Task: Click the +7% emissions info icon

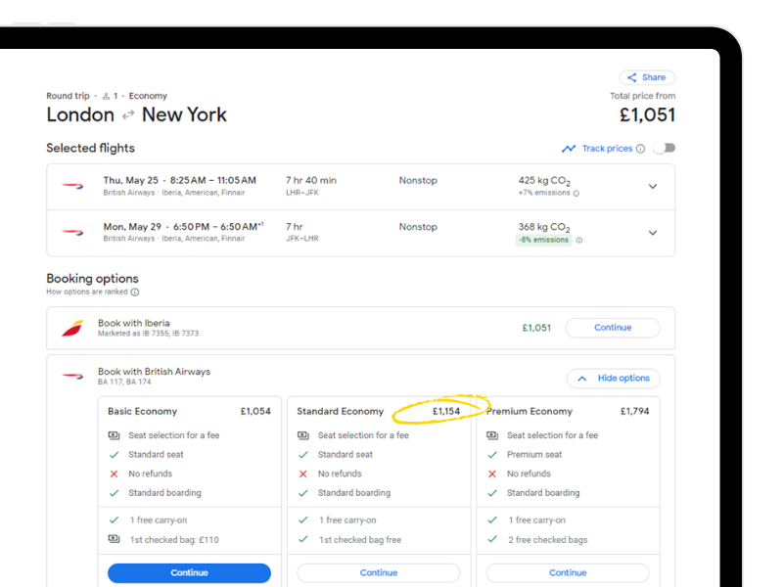Action: (x=576, y=194)
